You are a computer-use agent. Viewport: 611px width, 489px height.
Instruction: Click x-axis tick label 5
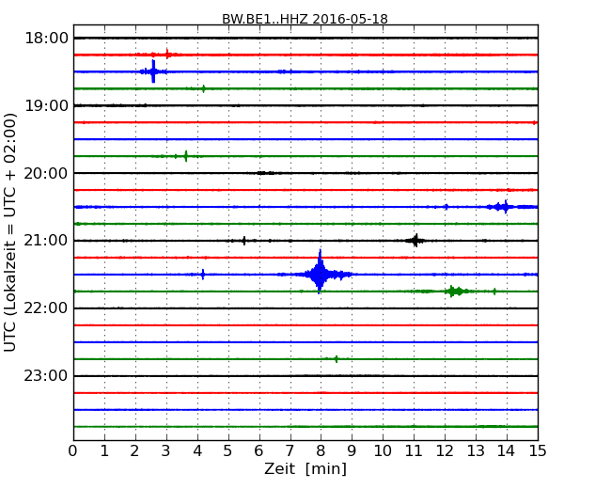[x=227, y=451]
